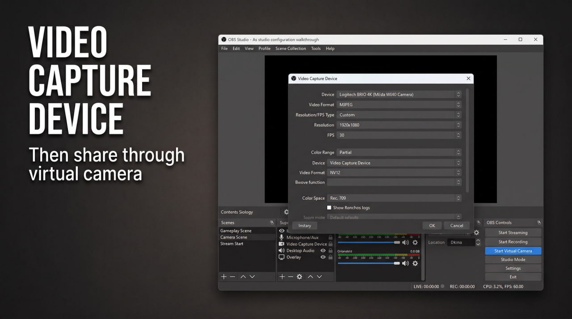Open the empty Bwove function dropdown
Image resolution: width=572 pixels, height=319 pixels.
[x=394, y=182]
